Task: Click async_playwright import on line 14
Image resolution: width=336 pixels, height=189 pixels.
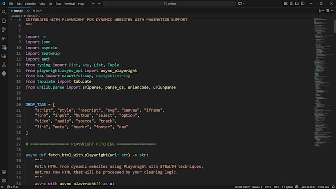Action: point(119,71)
